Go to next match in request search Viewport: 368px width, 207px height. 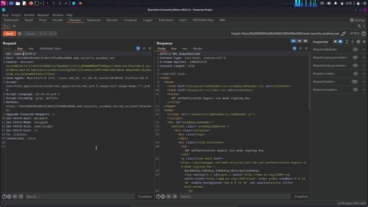coord(21,197)
